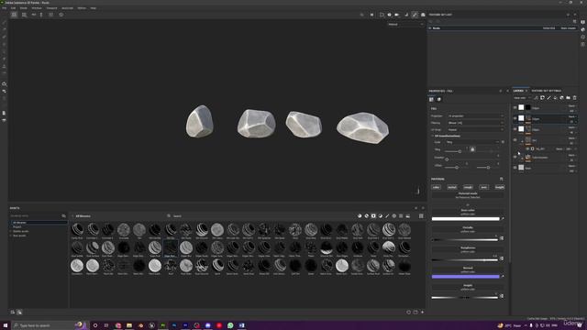Switch assets panel grid view icon

[421, 216]
